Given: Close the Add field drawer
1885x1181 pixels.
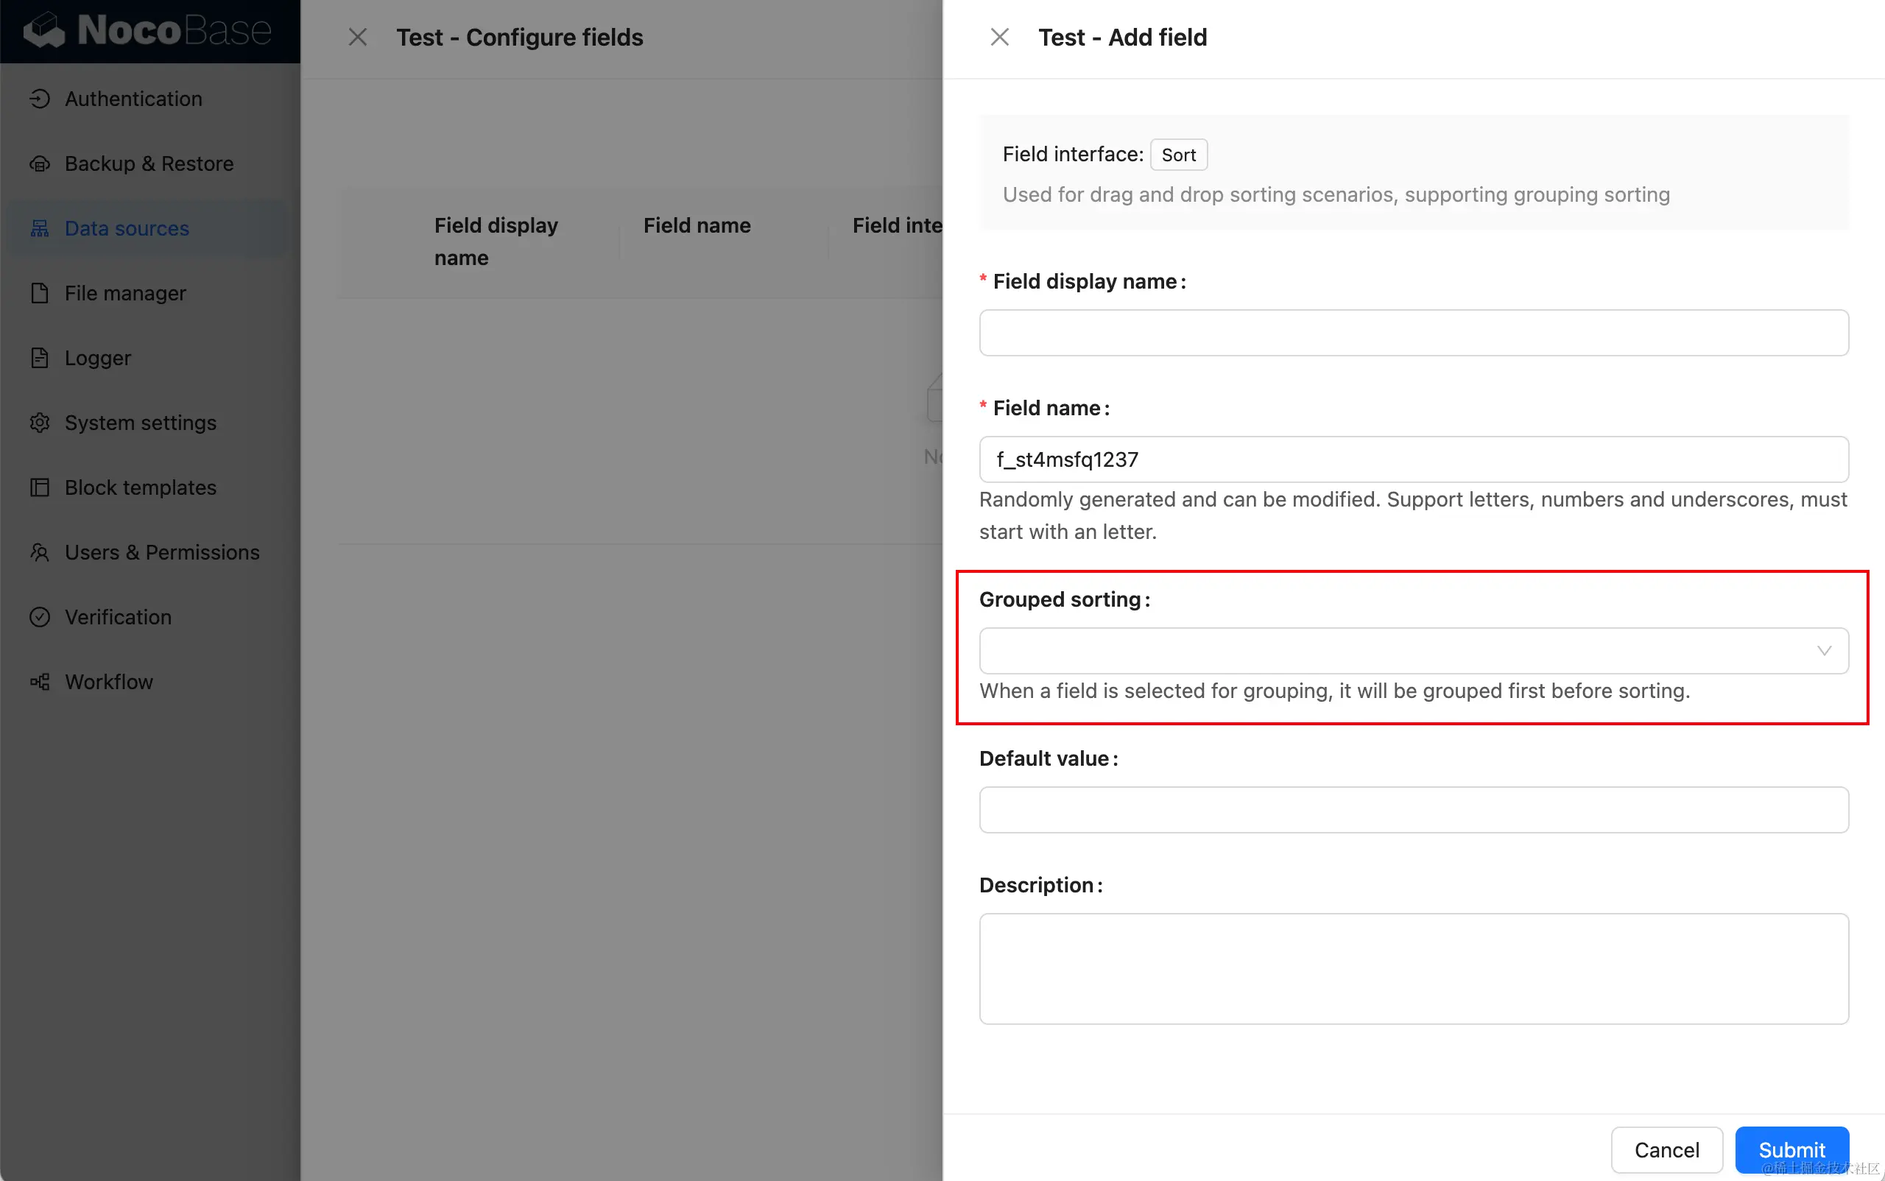Looking at the screenshot, I should pos(999,37).
